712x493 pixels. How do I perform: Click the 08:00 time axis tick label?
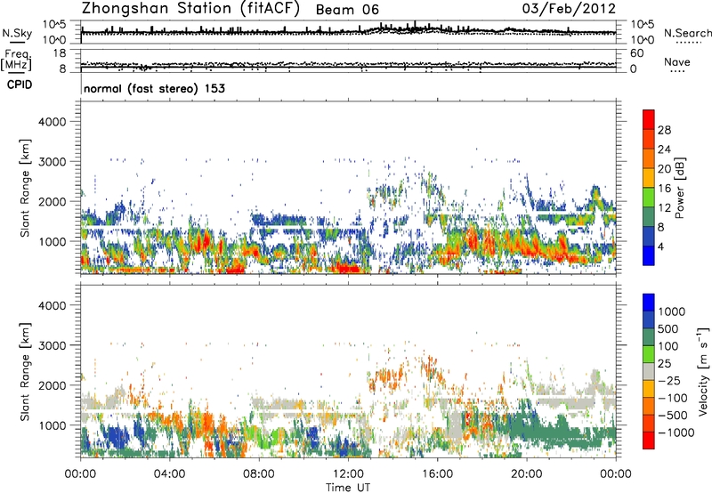pyautogui.click(x=258, y=474)
